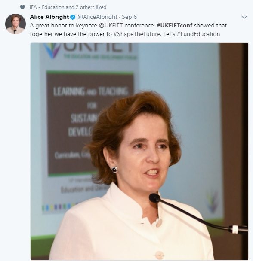Open Alice Albright's round profile avatar
This screenshot has height=261, width=253.
click(x=15, y=24)
